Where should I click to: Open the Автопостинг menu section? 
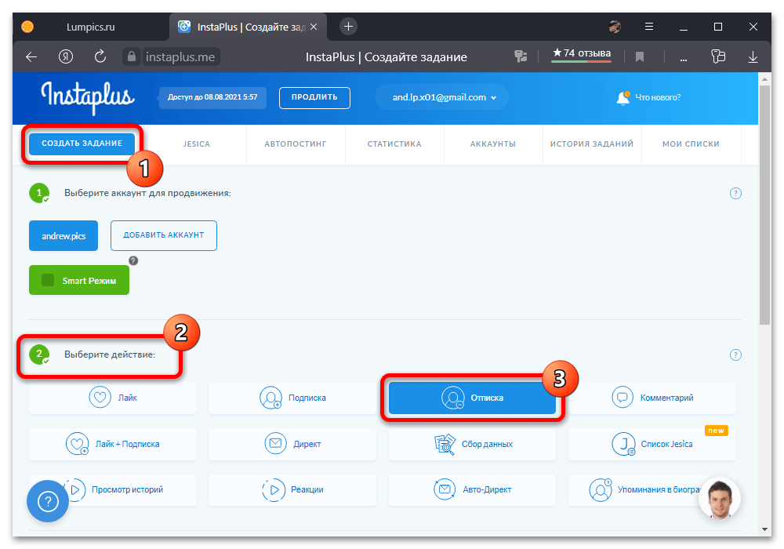coord(295,144)
